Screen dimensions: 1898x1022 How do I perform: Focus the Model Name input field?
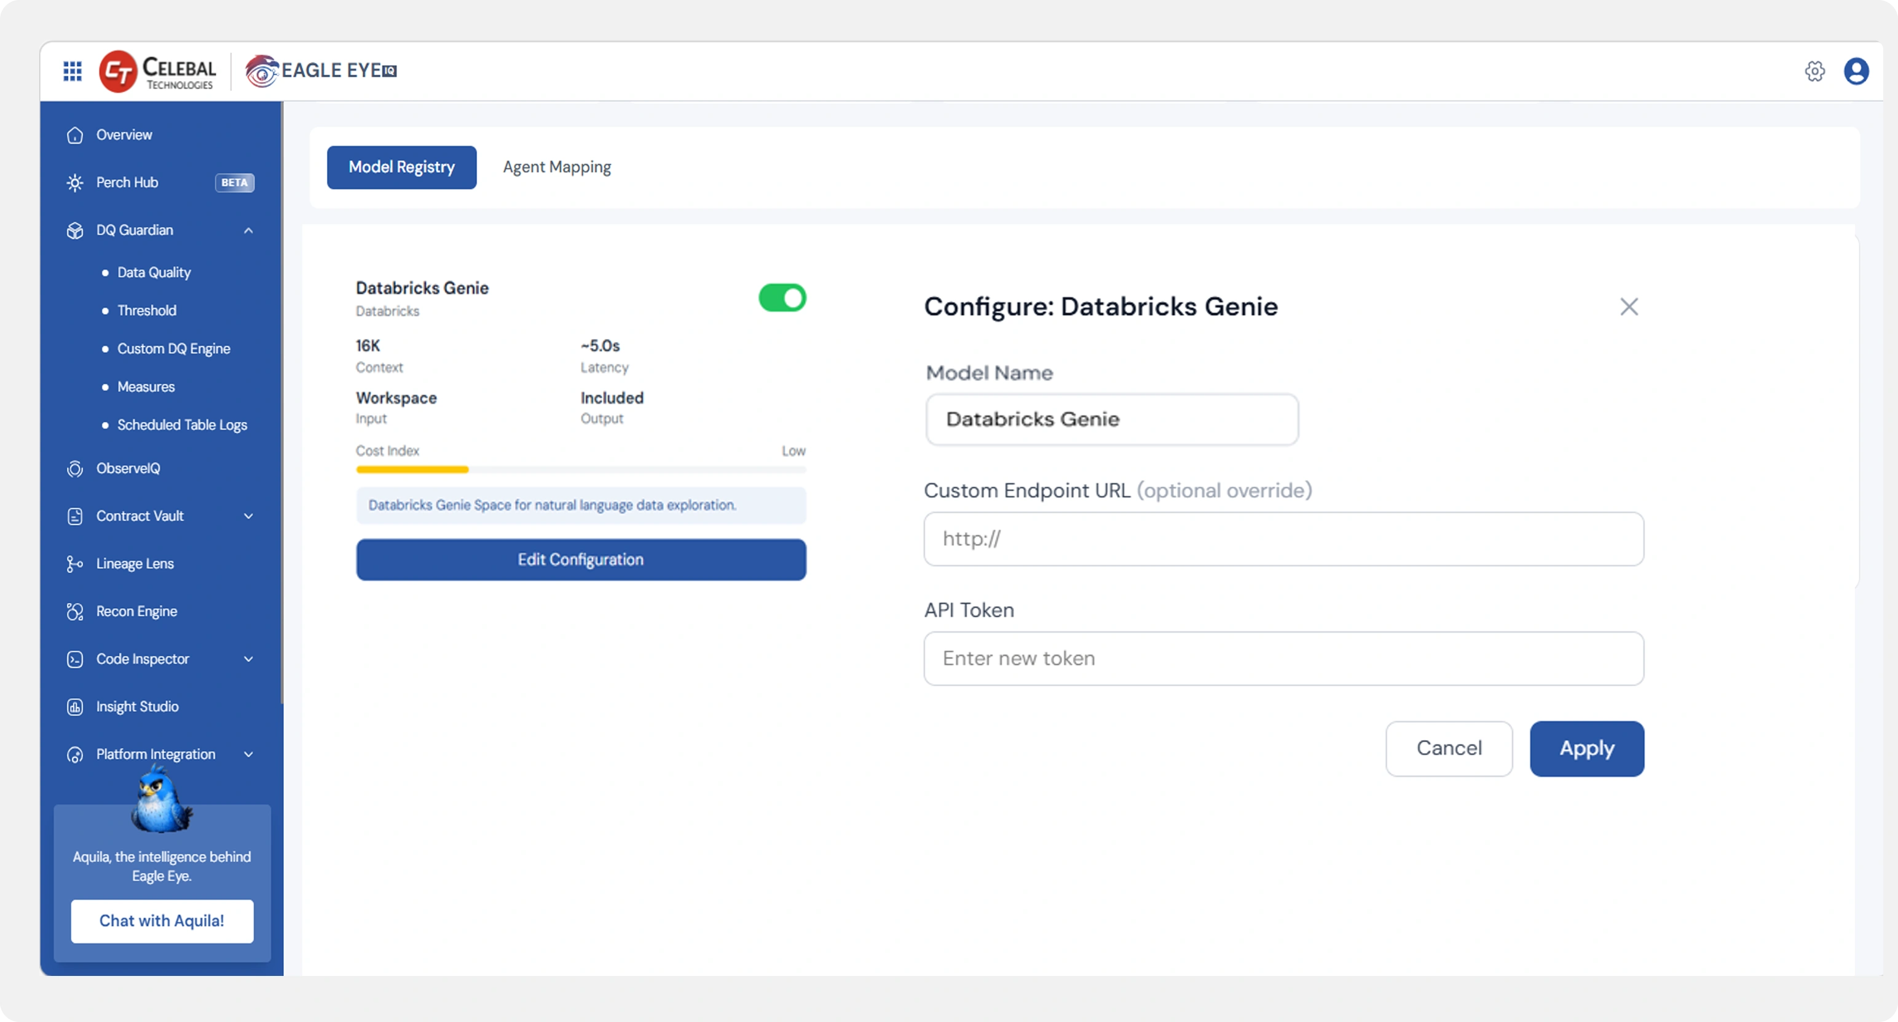click(1112, 419)
